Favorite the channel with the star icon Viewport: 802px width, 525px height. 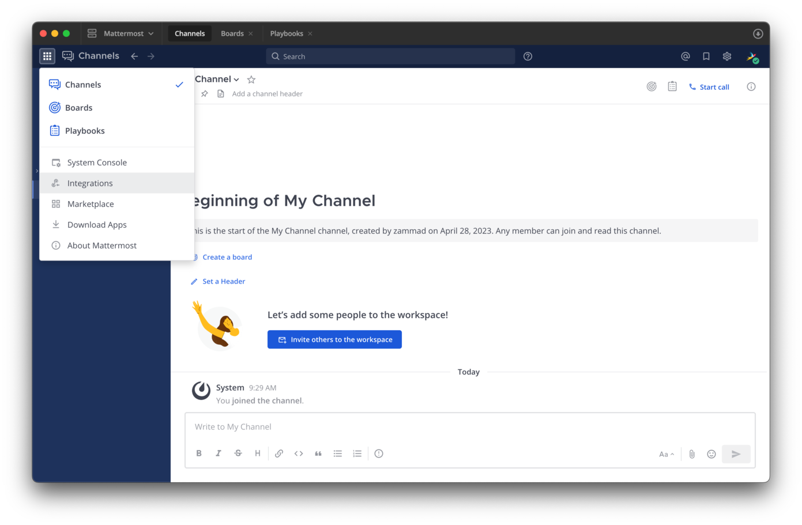pyautogui.click(x=251, y=80)
